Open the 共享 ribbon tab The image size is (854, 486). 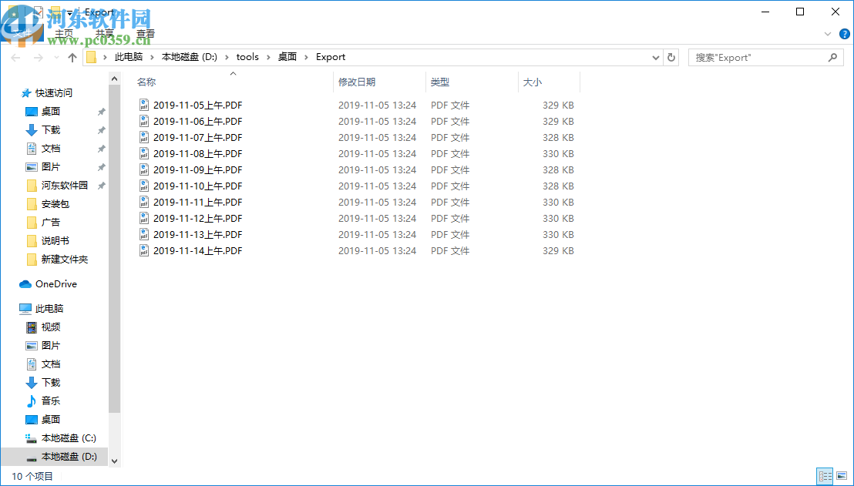tap(105, 34)
